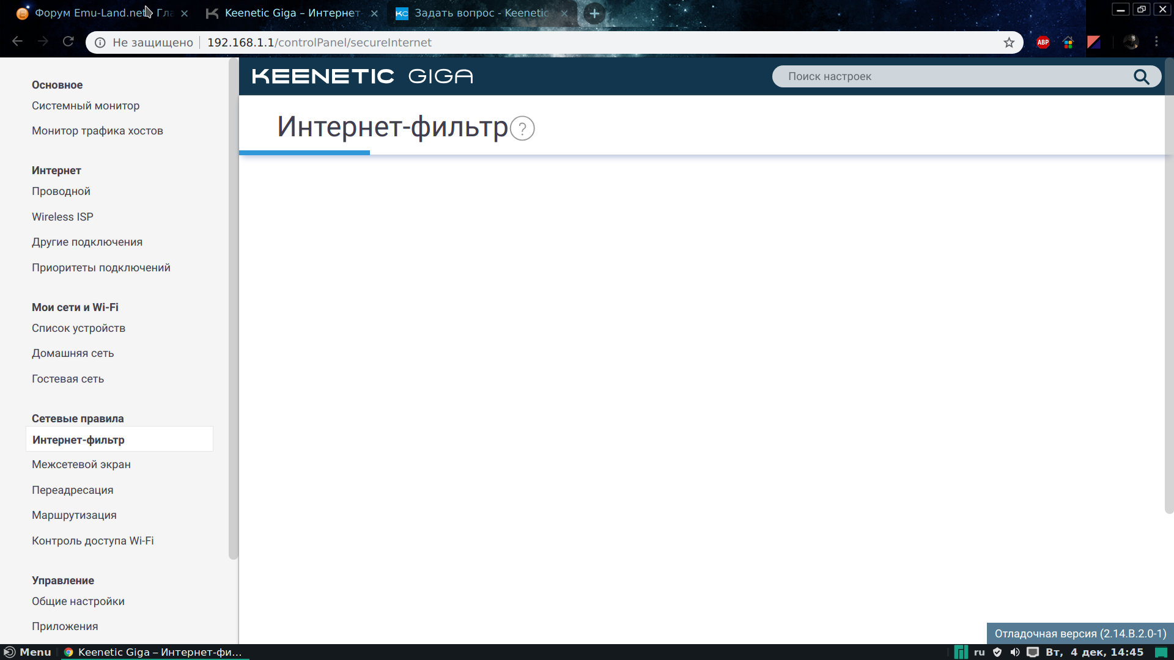The height and width of the screenshot is (660, 1174).
Task: Open the browser profile avatar
Action: click(1131, 42)
